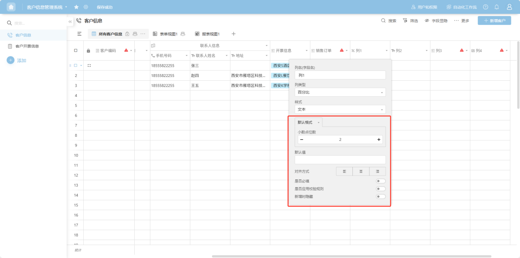Select the center alignment icon
This screenshot has height=258, width=520.
click(361, 171)
